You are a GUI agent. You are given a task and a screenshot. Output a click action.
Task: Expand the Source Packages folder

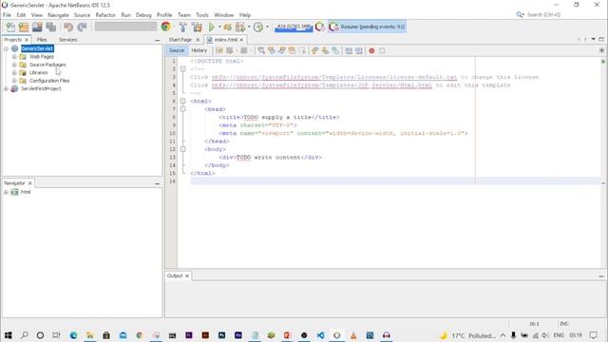14,65
